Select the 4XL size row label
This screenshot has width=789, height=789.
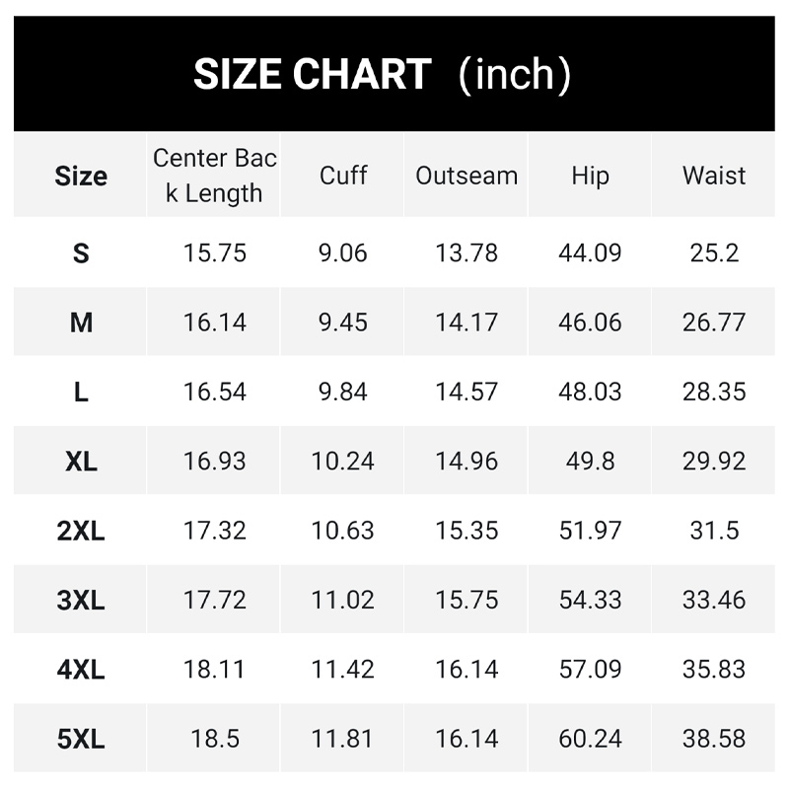(81, 670)
